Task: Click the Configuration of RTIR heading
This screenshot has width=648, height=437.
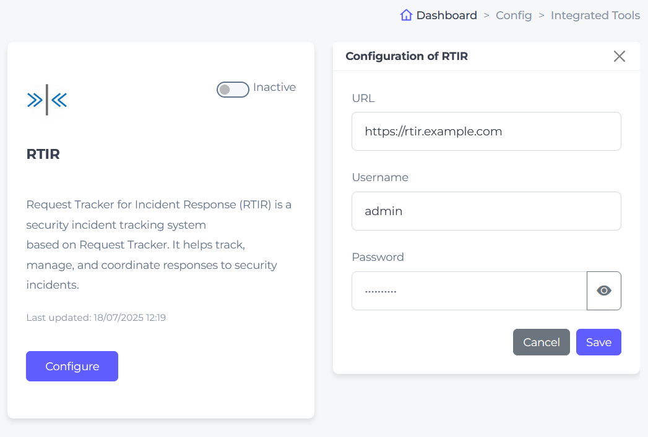Action: [406, 56]
